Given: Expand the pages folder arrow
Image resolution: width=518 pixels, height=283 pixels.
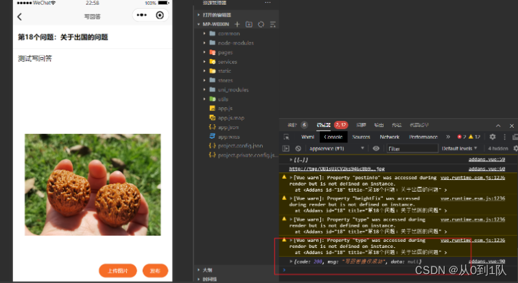Looking at the screenshot, I should click(204, 52).
